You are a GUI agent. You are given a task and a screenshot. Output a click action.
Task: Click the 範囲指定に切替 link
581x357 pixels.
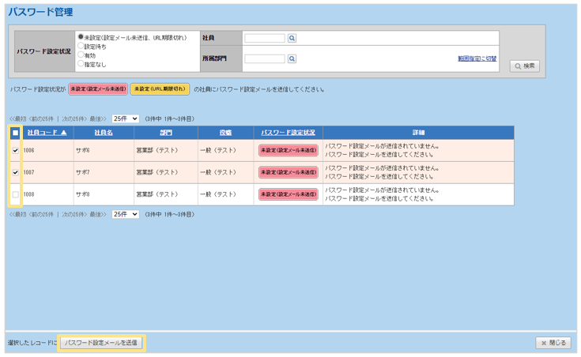(477, 58)
